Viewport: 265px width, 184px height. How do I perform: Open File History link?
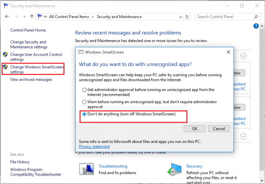pyautogui.click(x=20, y=162)
